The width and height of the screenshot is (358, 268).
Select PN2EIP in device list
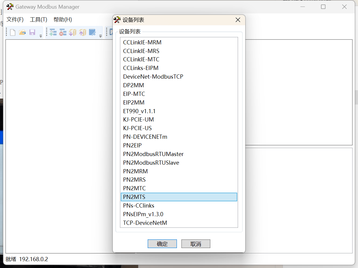click(179, 146)
